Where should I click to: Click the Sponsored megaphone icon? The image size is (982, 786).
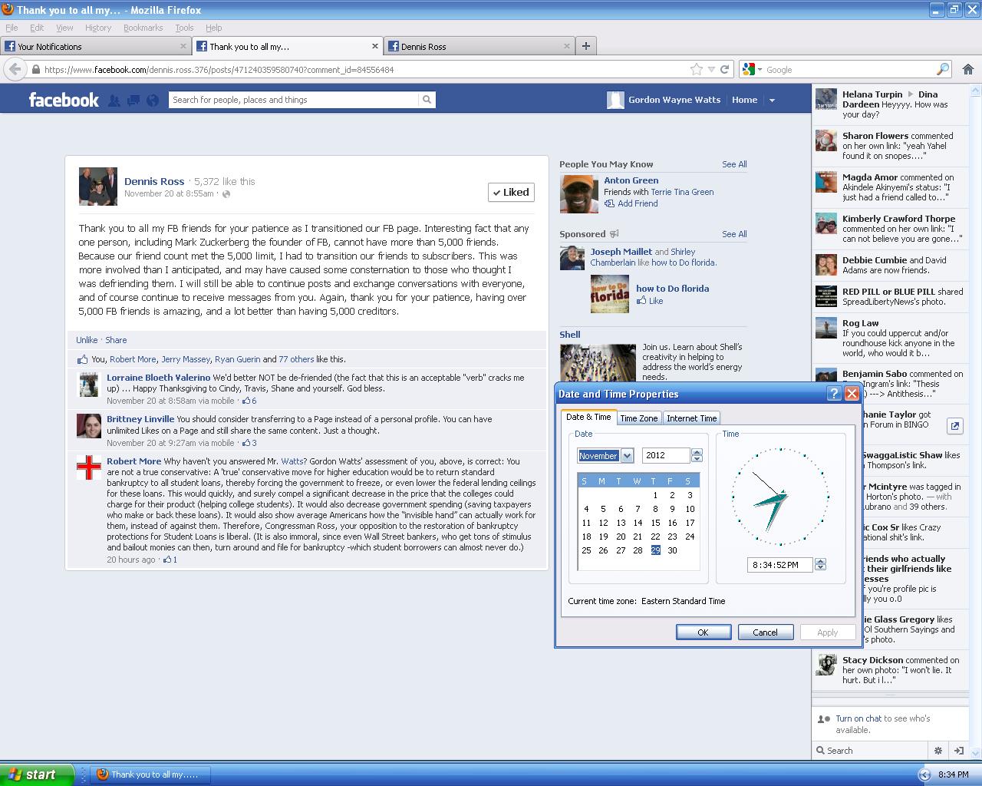(614, 234)
